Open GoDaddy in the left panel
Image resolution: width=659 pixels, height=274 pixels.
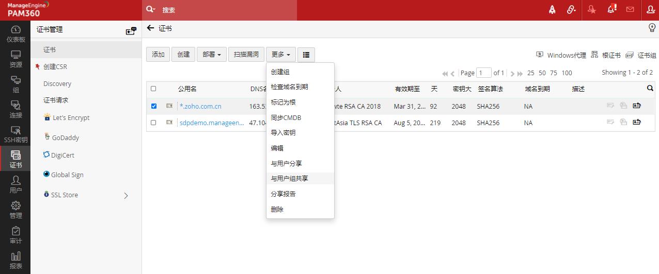pos(65,138)
